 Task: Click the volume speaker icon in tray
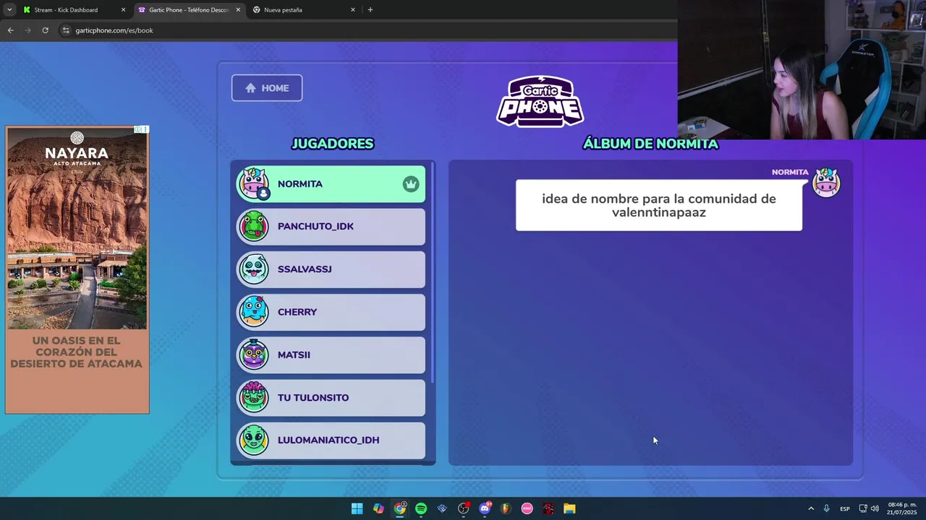pos(875,508)
